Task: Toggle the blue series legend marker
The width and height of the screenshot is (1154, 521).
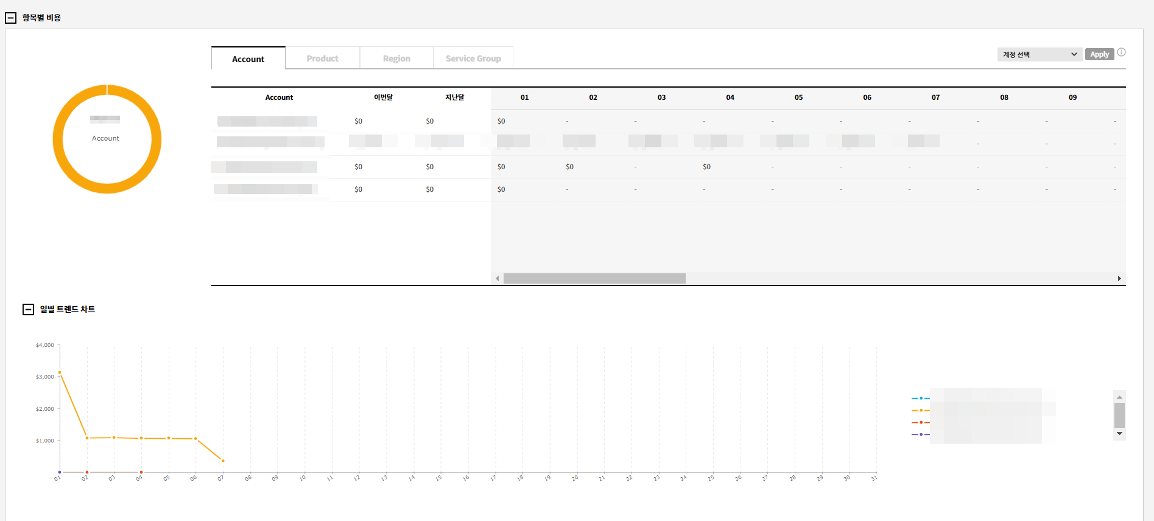Action: click(x=921, y=398)
